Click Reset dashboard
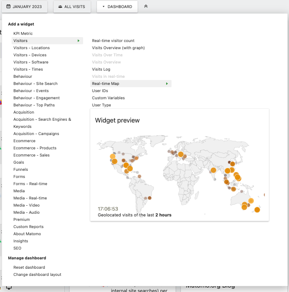 tap(29, 267)
